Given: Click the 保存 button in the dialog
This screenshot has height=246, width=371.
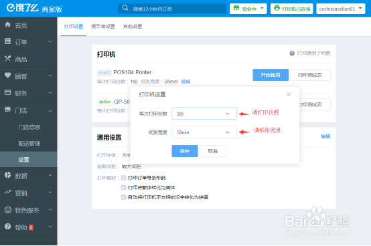Looking at the screenshot, I should tap(185, 151).
